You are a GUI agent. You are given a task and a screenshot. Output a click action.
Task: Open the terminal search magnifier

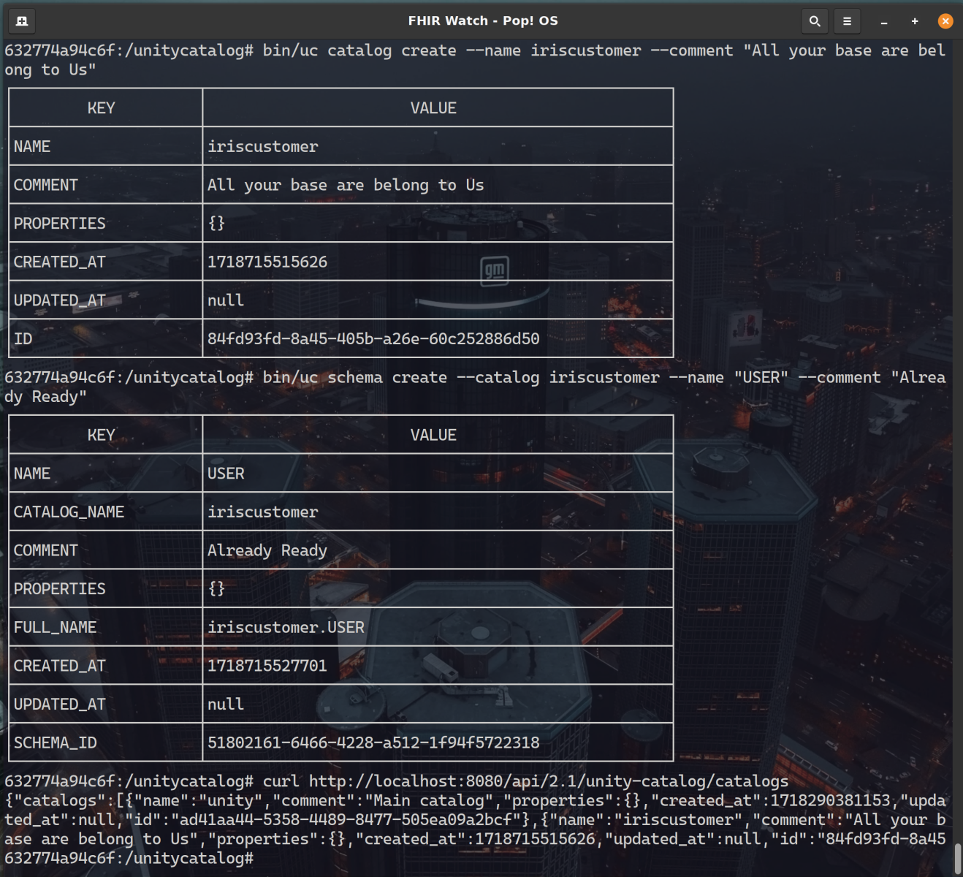pos(815,21)
